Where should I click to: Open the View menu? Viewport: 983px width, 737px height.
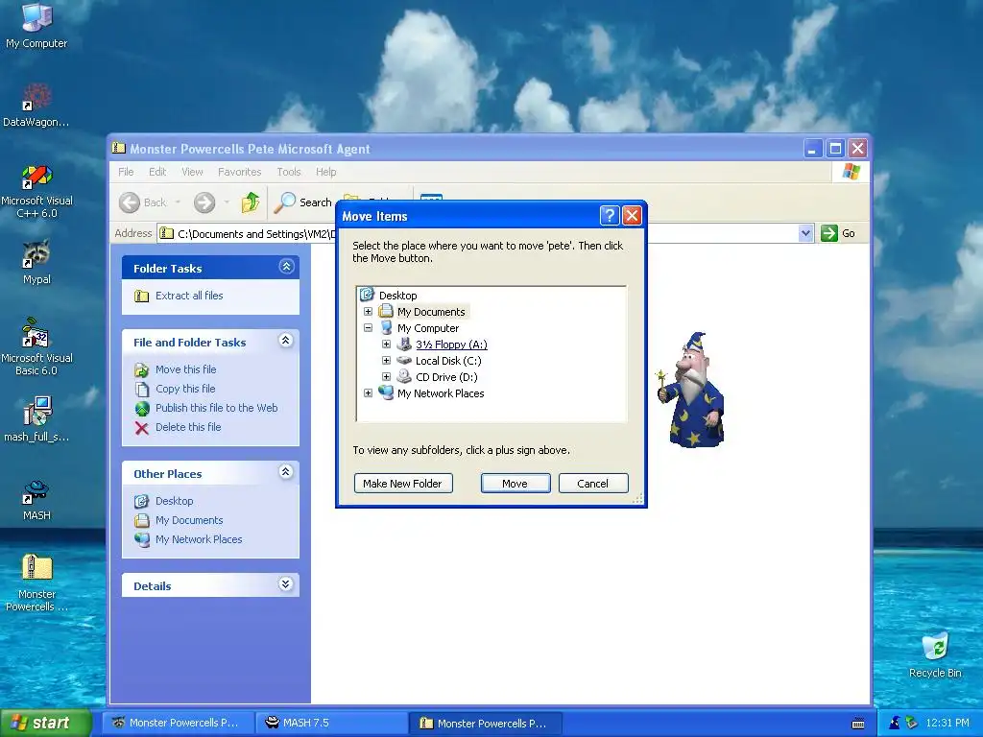point(192,172)
